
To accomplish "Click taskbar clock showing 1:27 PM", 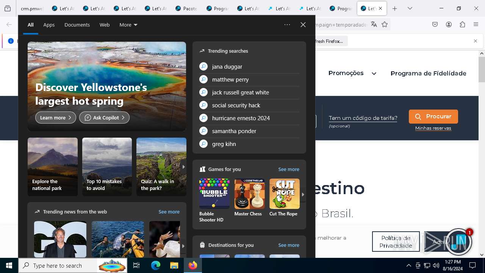I will (x=452, y=265).
